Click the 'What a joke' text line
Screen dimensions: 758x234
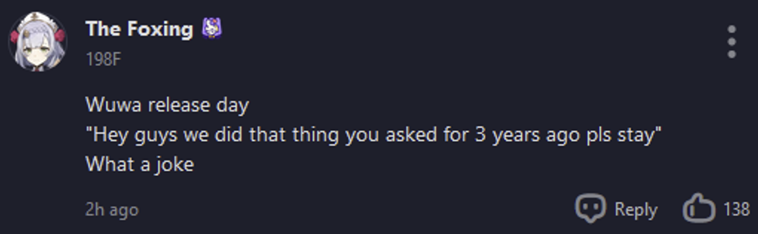(139, 165)
